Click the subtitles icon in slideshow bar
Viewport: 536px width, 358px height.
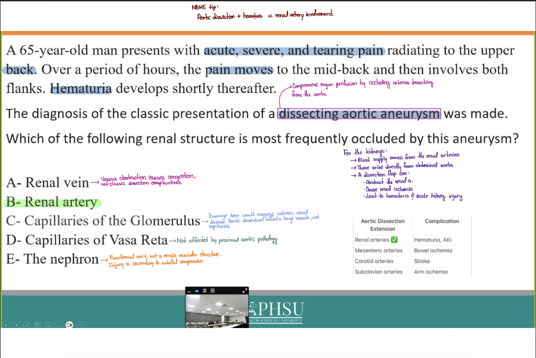(x=58, y=324)
